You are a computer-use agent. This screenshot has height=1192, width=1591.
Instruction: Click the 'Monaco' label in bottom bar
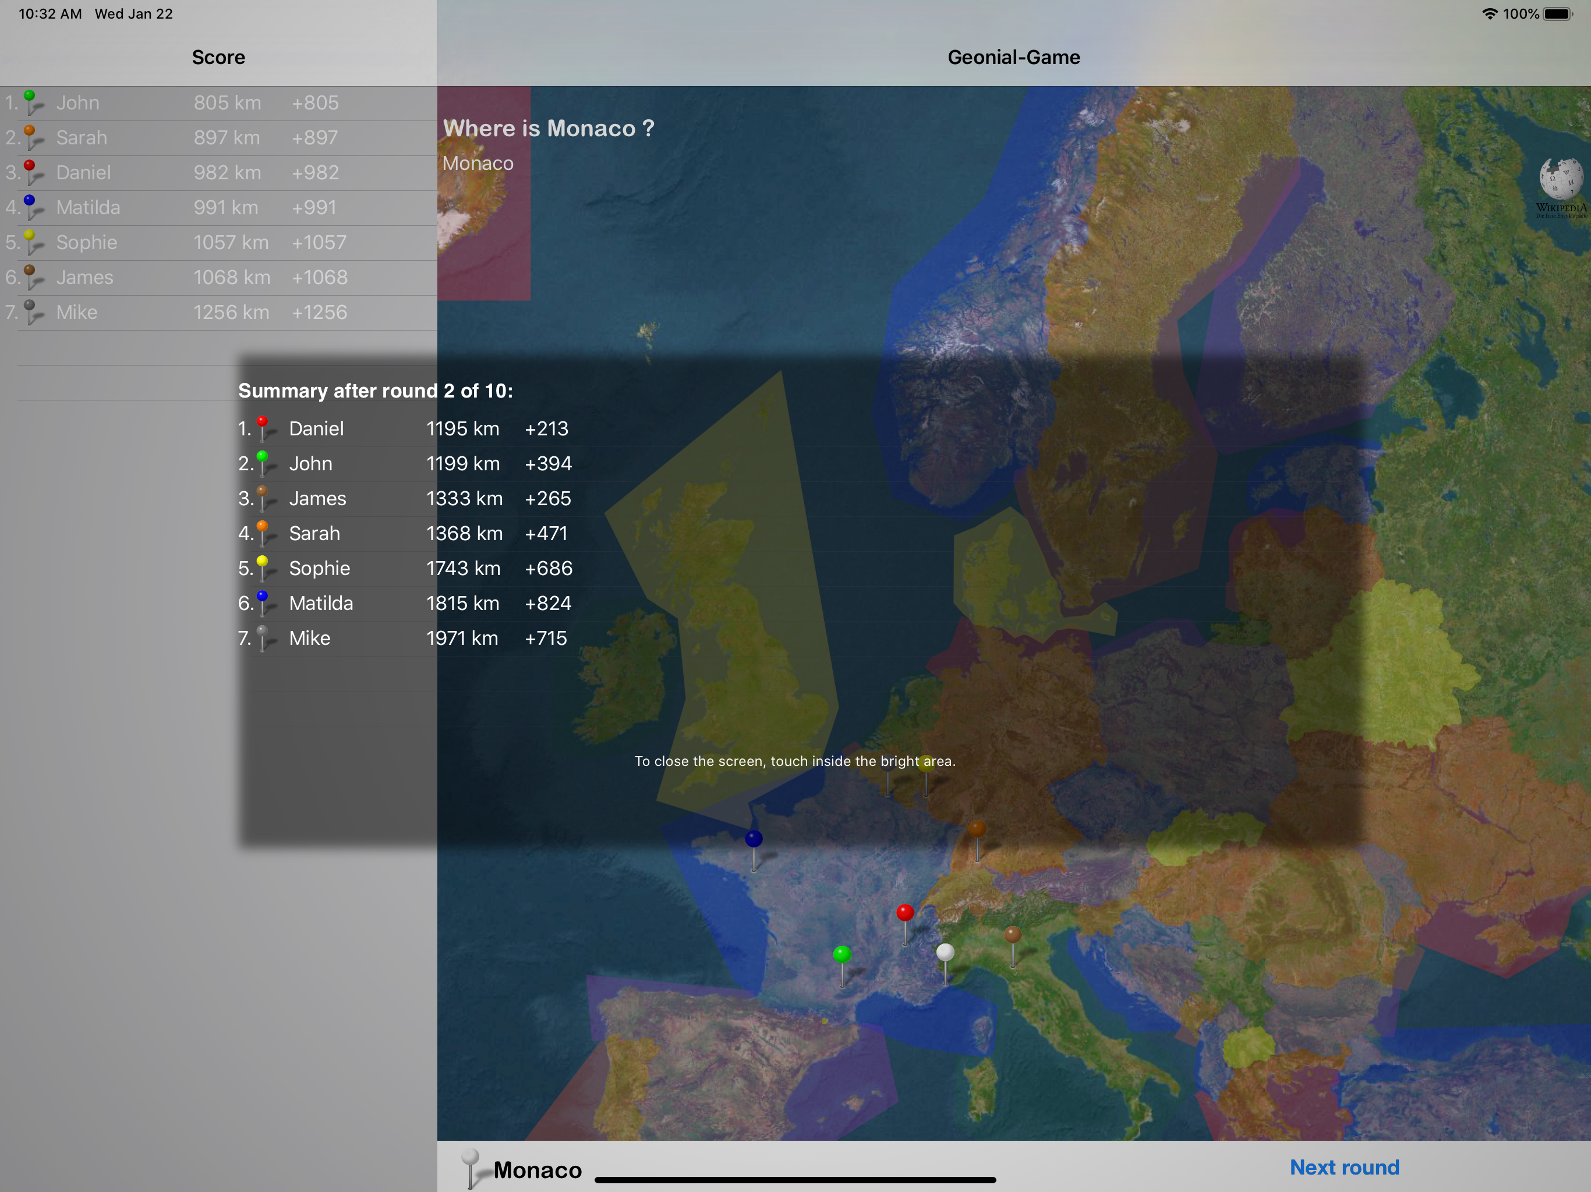(x=538, y=1170)
